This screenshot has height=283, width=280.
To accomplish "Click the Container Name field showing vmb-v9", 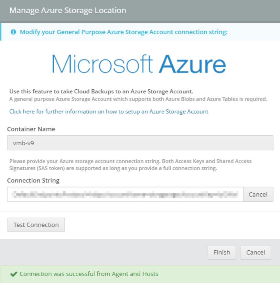I will (140, 143).
